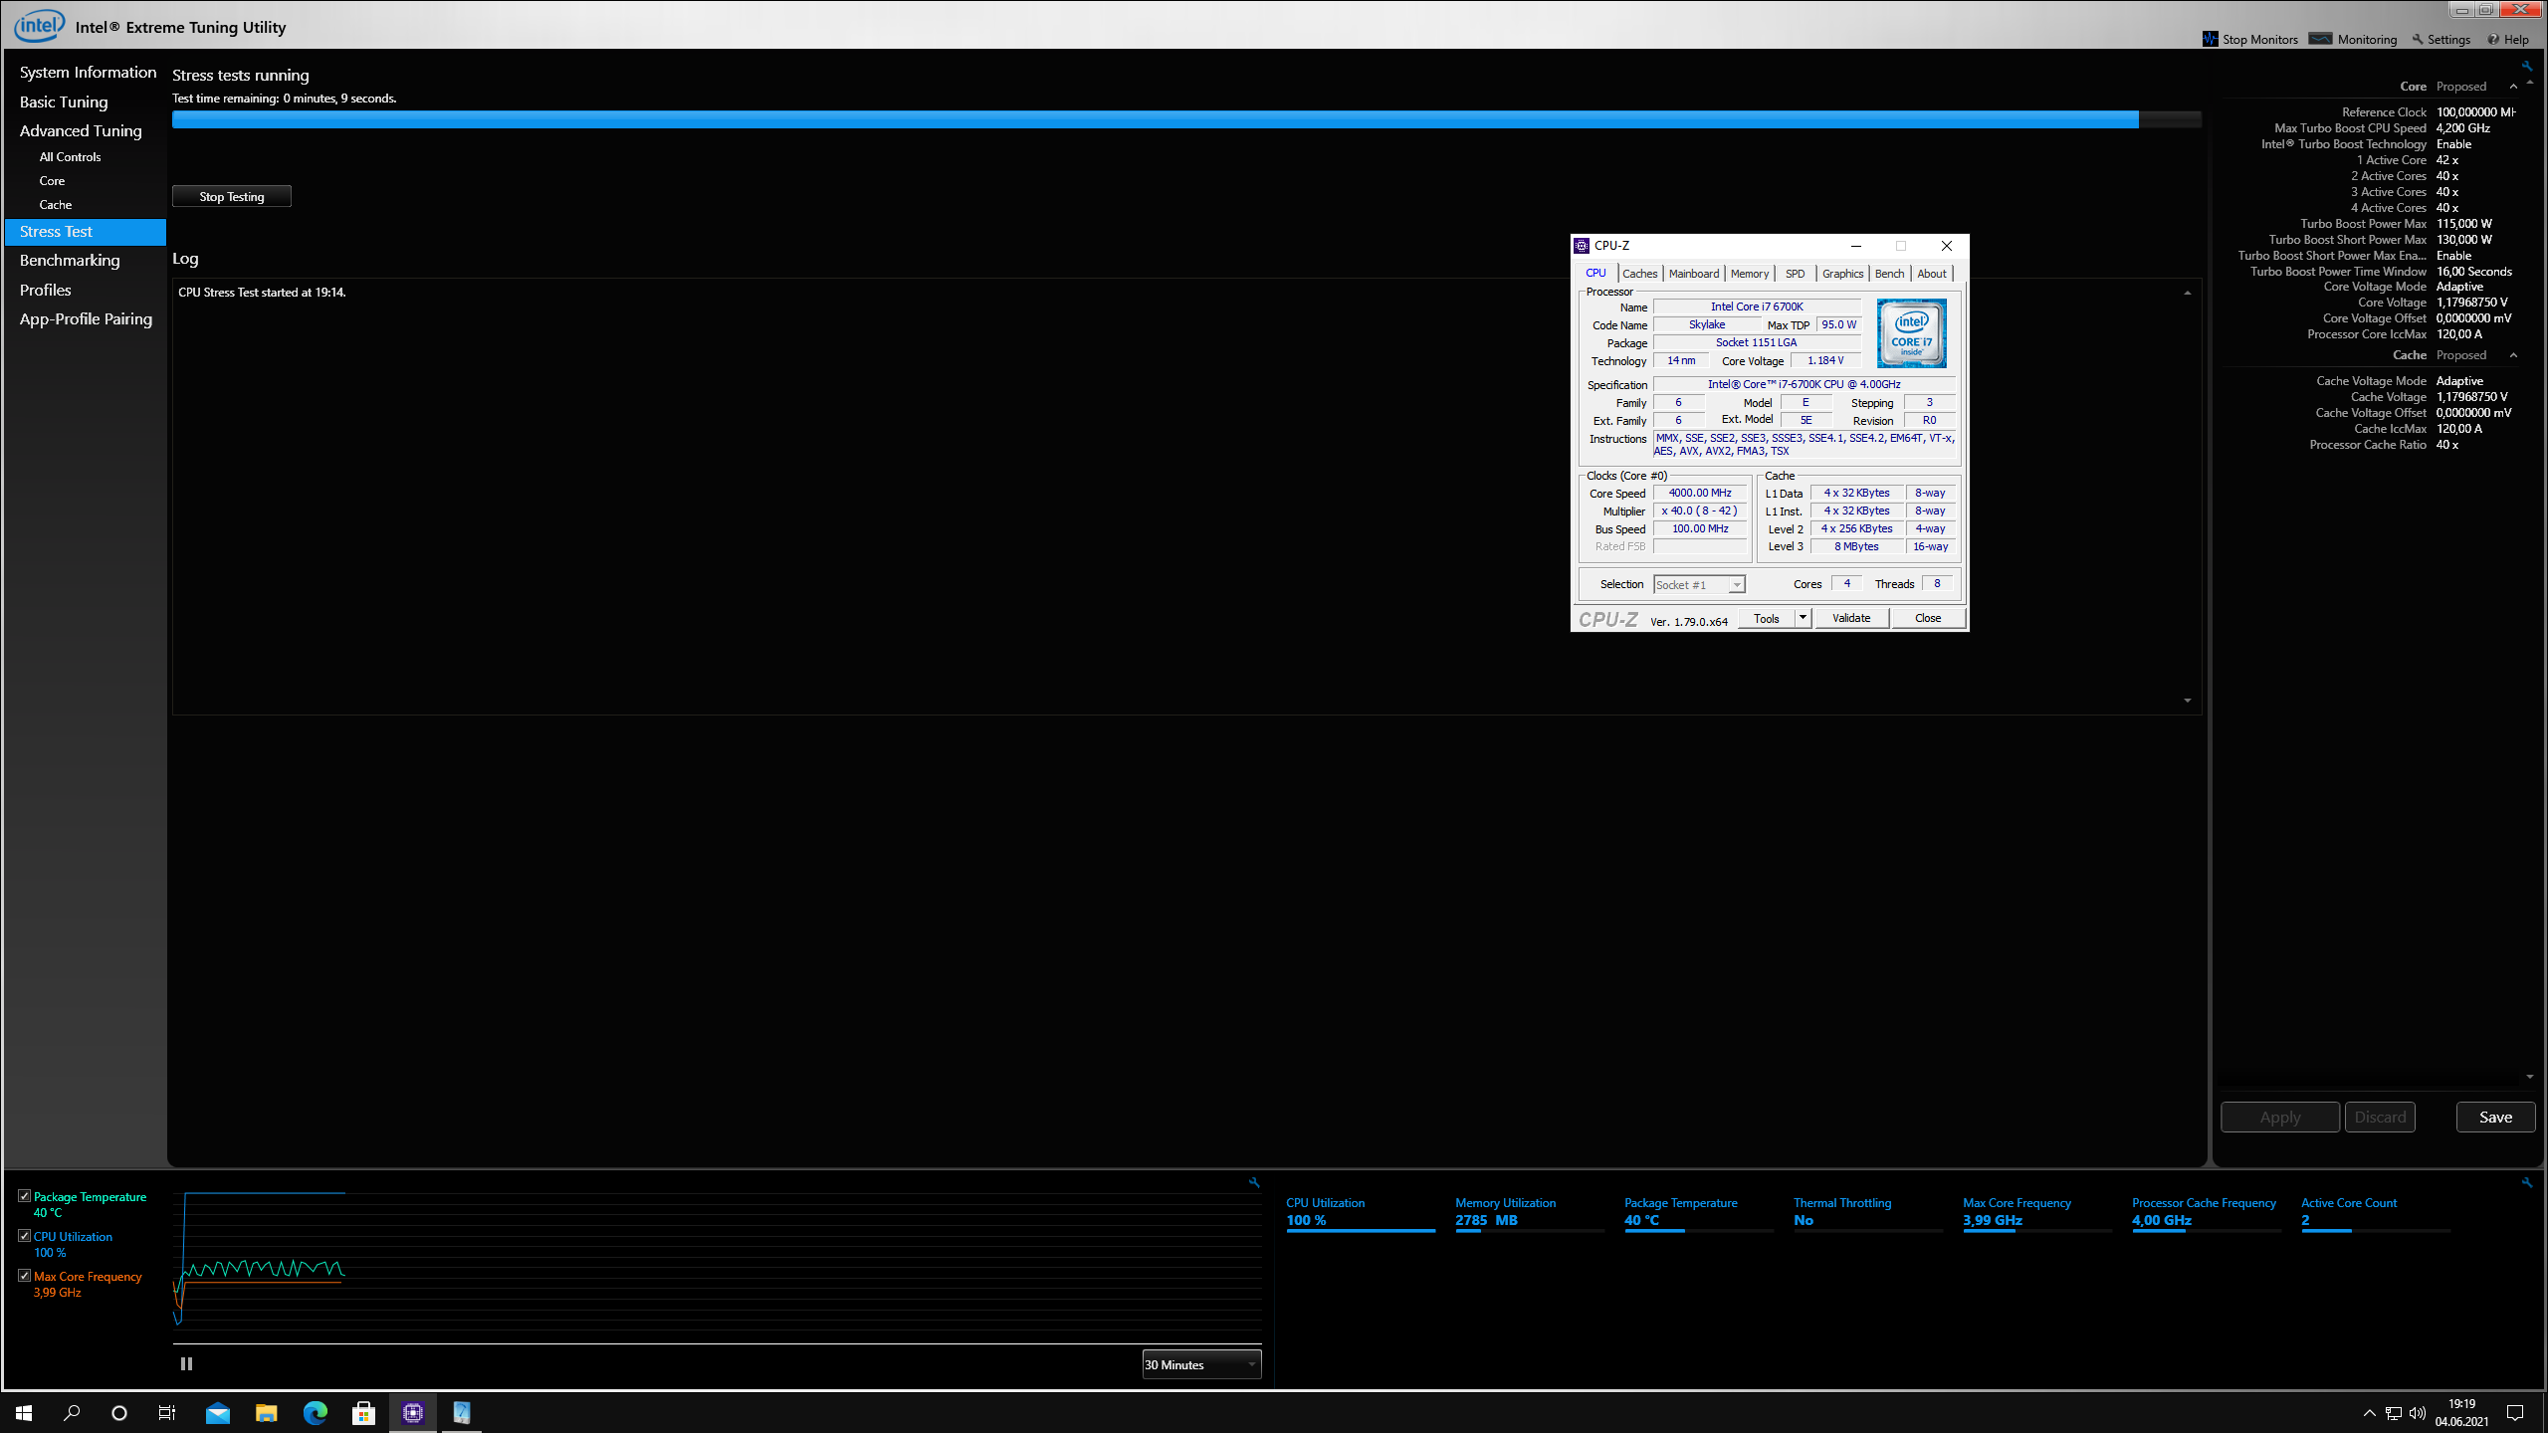Click the Help question mark icon

click(2493, 40)
